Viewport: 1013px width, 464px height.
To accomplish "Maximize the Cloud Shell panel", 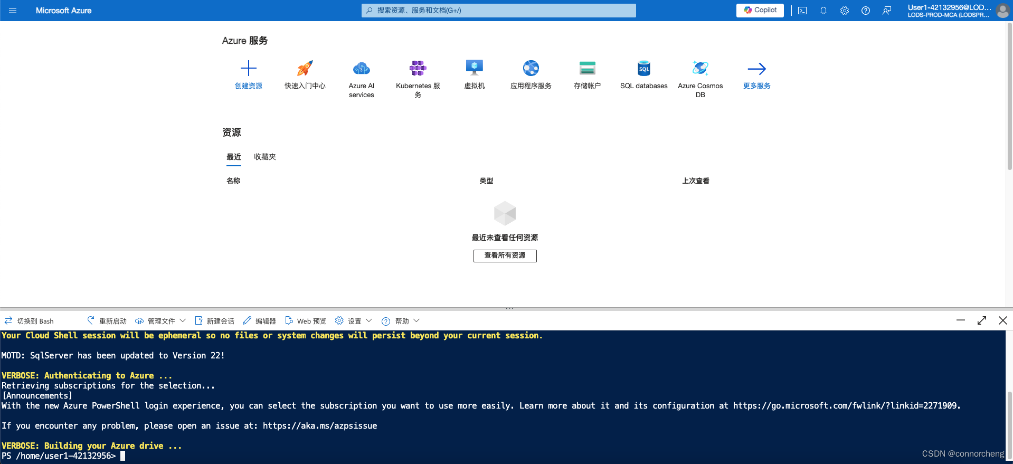I will click(982, 320).
